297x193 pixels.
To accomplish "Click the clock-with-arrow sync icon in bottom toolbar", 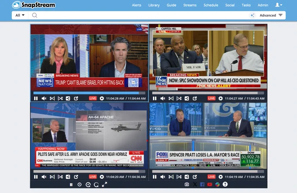I will [x=88, y=184].
